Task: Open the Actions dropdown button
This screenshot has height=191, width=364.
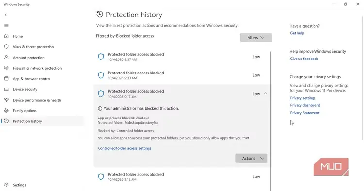Action: tap(251, 159)
